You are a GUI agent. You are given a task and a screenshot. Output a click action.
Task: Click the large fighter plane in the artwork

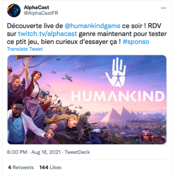coord(67,78)
